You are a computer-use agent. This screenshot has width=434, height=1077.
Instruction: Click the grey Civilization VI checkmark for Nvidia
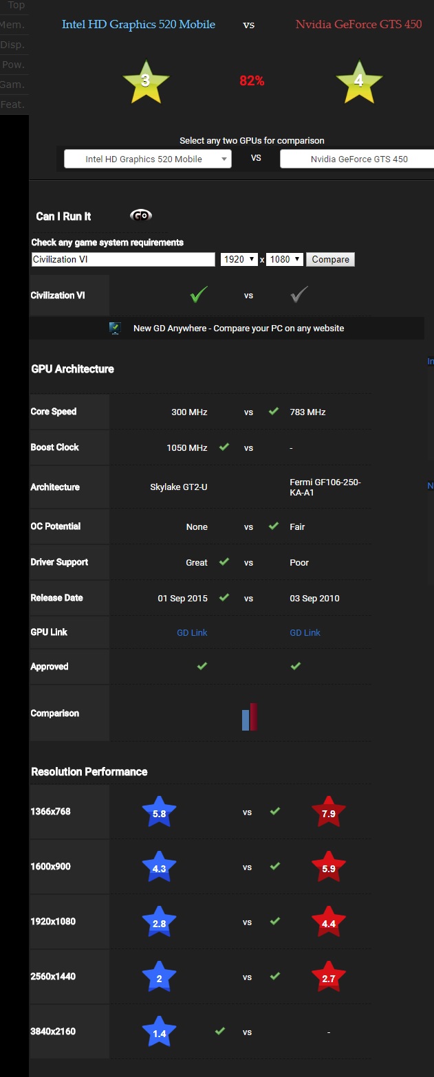(299, 295)
